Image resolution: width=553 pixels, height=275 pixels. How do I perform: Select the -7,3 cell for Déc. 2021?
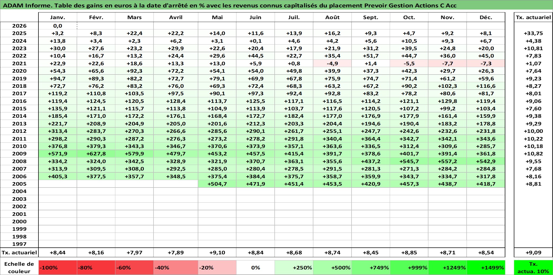(x=486, y=63)
